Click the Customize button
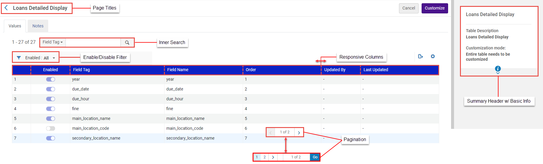 [x=435, y=8]
